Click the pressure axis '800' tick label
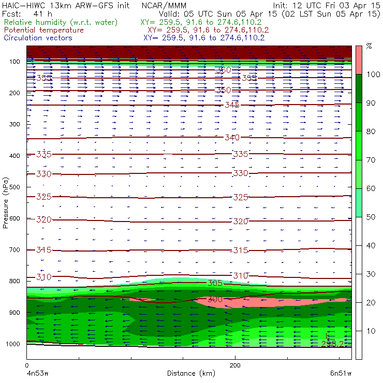Screen dimensions: 383x383 [x=14, y=281]
